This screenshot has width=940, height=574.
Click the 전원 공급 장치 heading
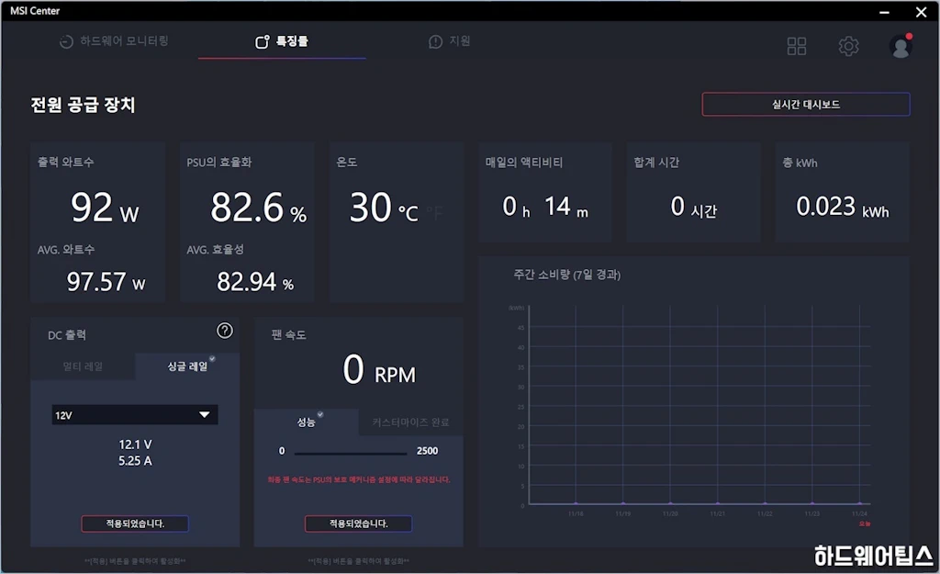[83, 105]
